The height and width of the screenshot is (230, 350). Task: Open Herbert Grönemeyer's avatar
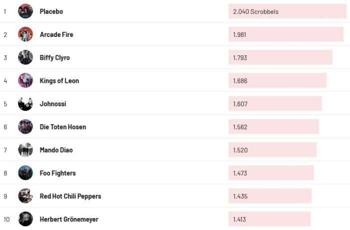25,219
